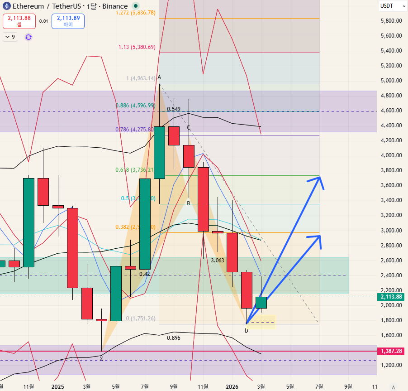The width and height of the screenshot is (408, 391).
Task: Click the purple refresh indicator icon
Action: click(x=28, y=37)
